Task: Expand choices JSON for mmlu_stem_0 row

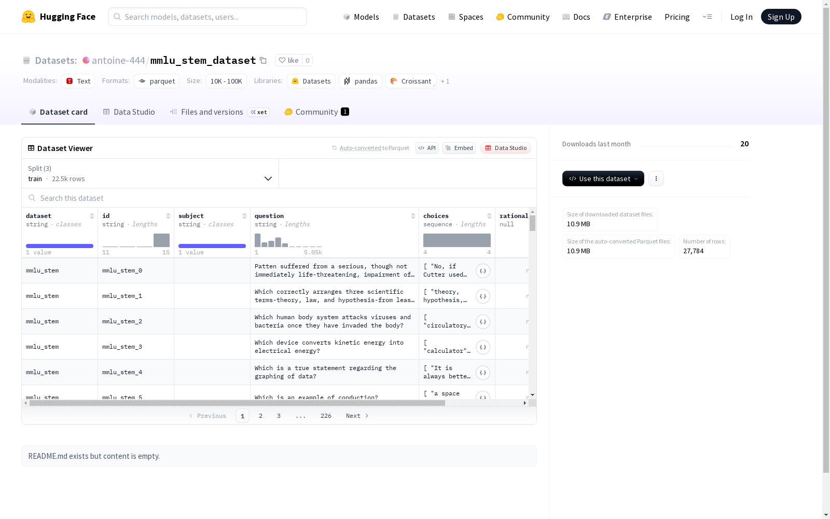Action: (483, 271)
